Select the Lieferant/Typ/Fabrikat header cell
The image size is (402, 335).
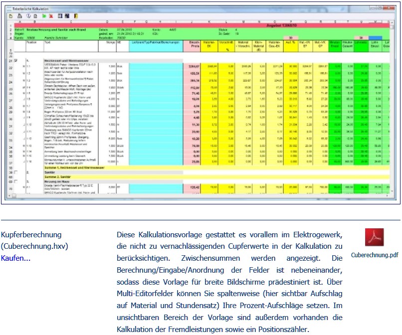point(156,46)
